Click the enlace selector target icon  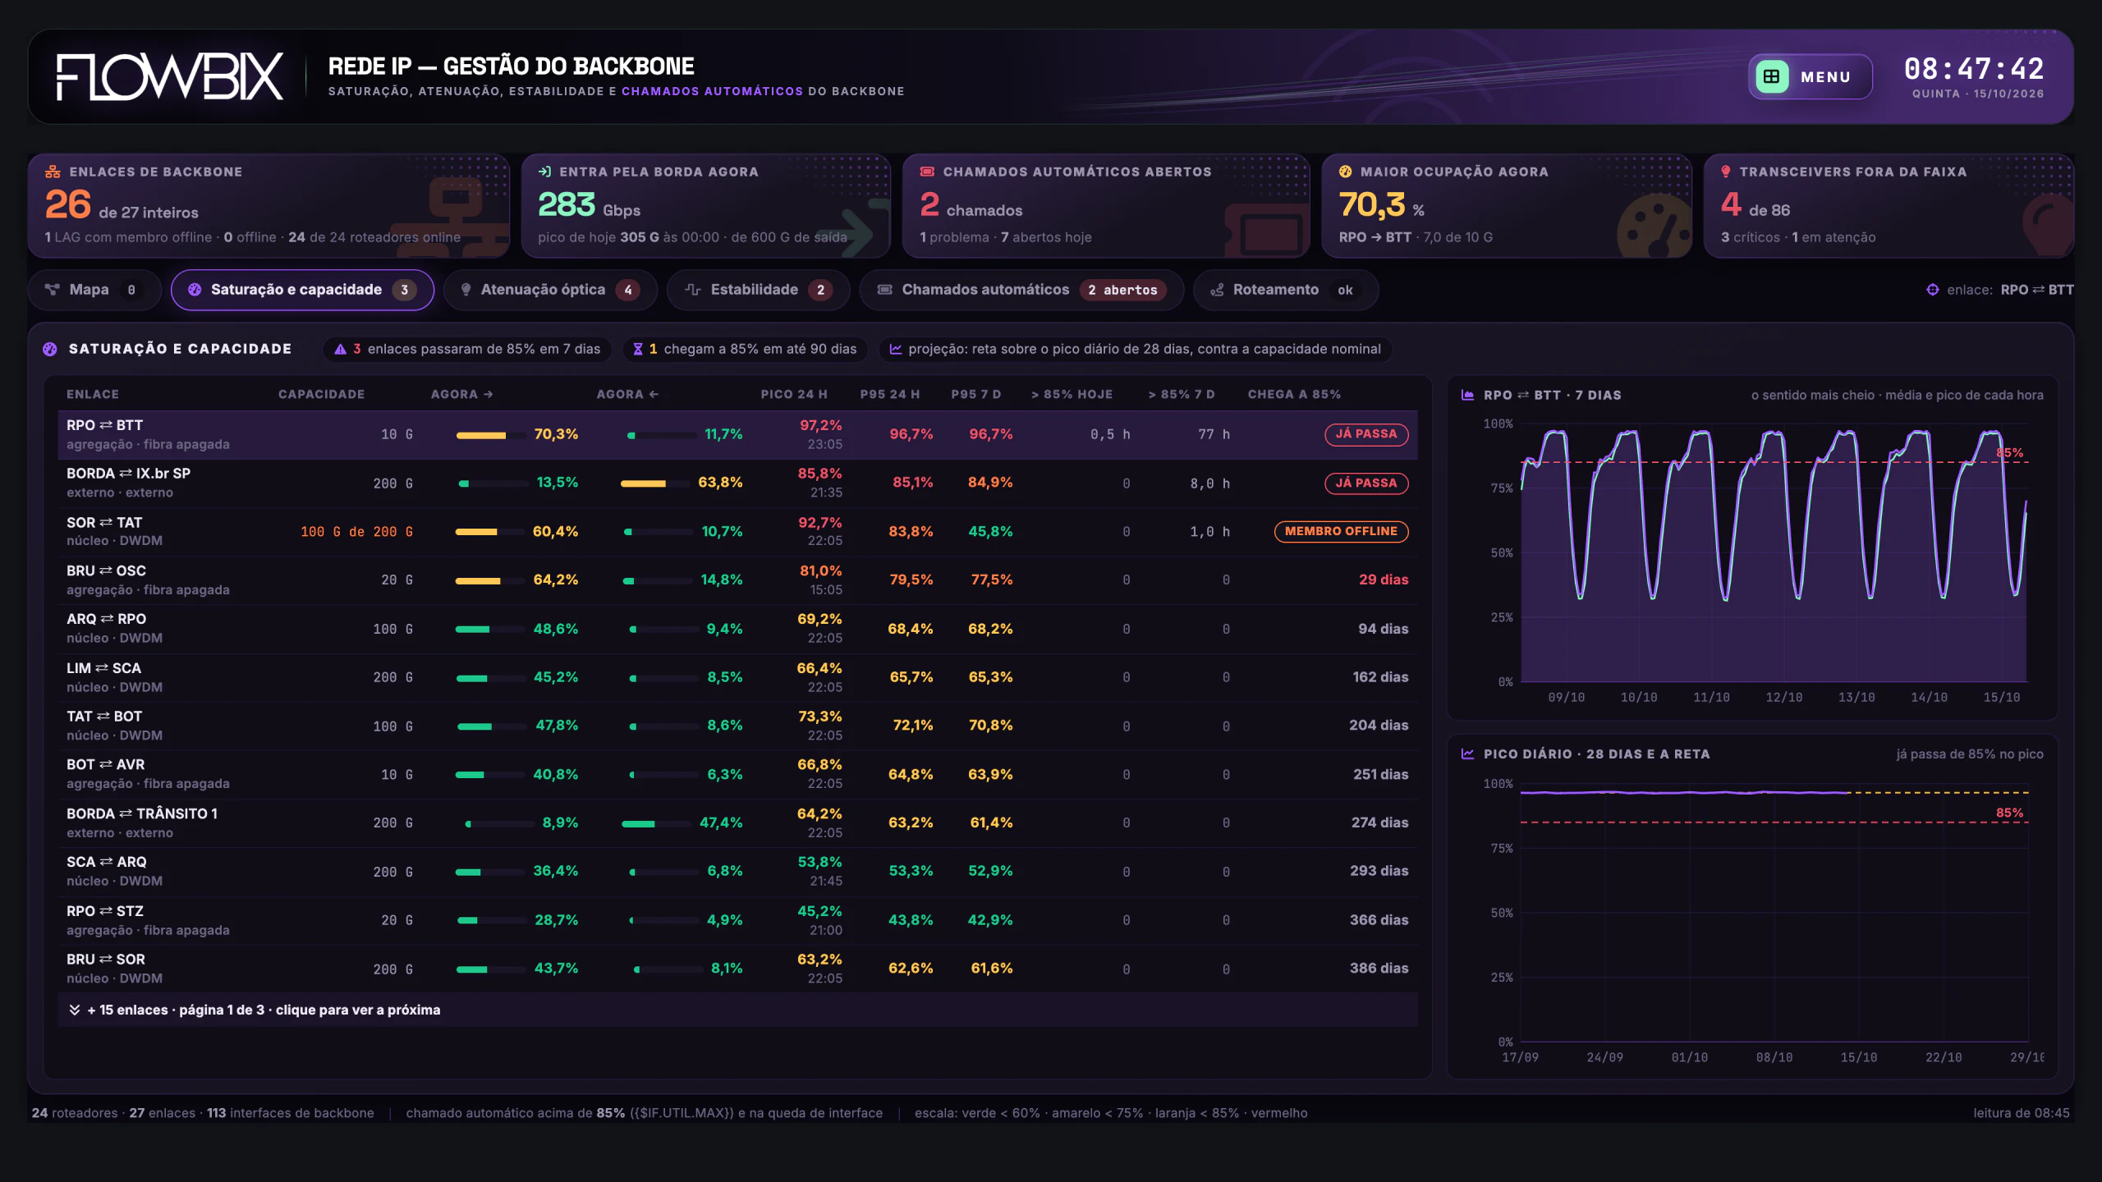tap(1932, 290)
